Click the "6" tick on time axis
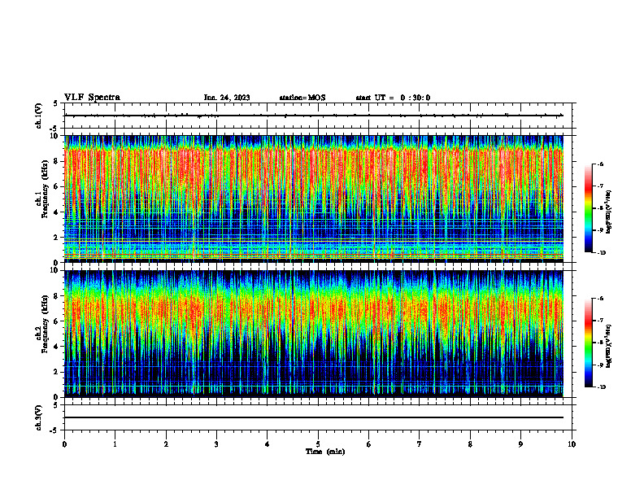 pyautogui.click(x=369, y=444)
